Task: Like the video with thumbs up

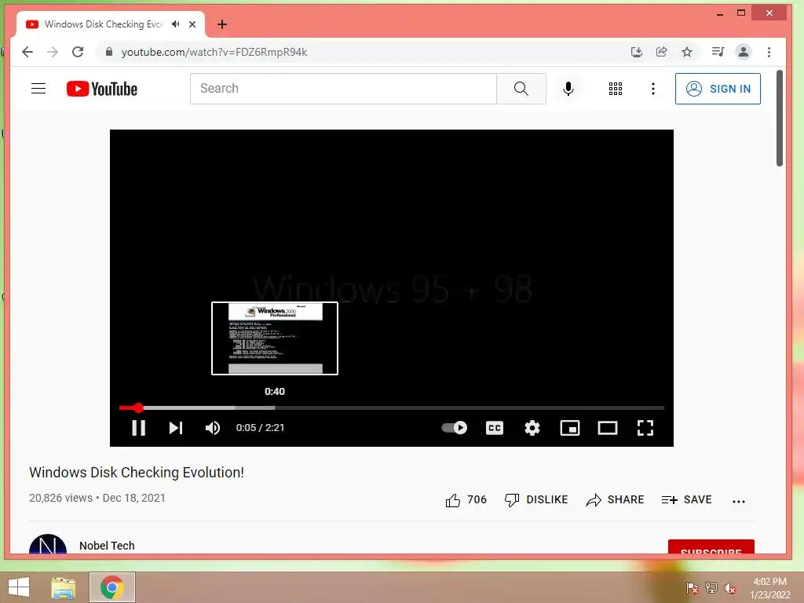Action: pos(466,500)
